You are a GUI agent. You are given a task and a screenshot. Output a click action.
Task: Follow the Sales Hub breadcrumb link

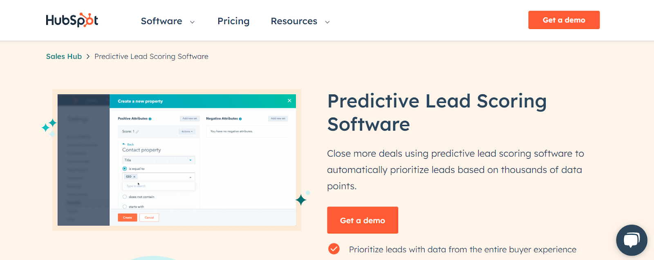coord(64,56)
